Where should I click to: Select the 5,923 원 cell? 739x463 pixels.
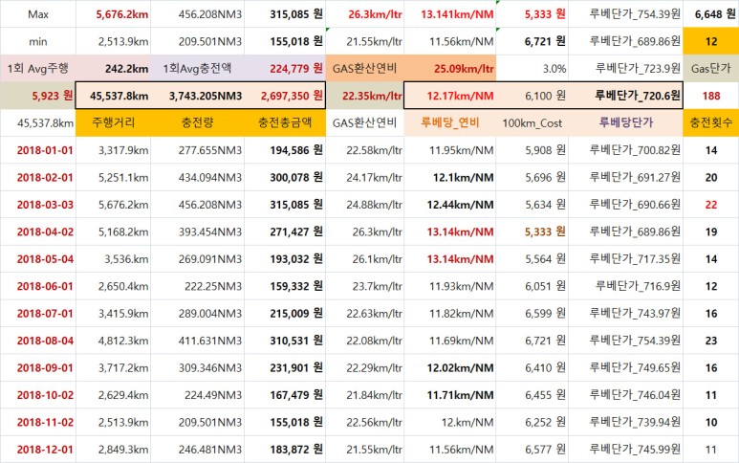coord(37,96)
